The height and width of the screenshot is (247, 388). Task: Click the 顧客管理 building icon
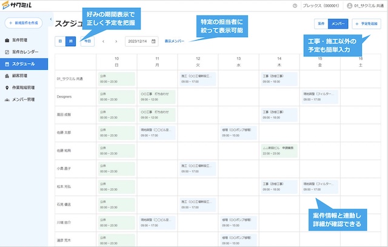point(7,76)
